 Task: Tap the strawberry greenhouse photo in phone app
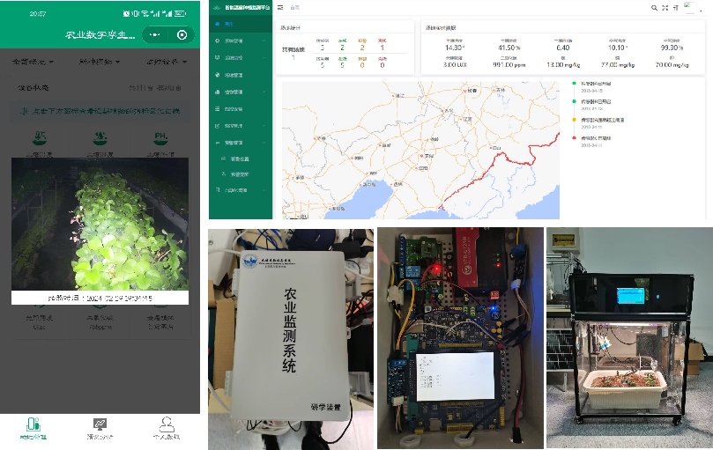100,224
